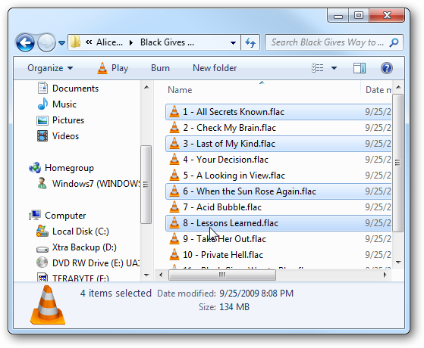Click the 9/25 date of Take Her Out

[378, 239]
